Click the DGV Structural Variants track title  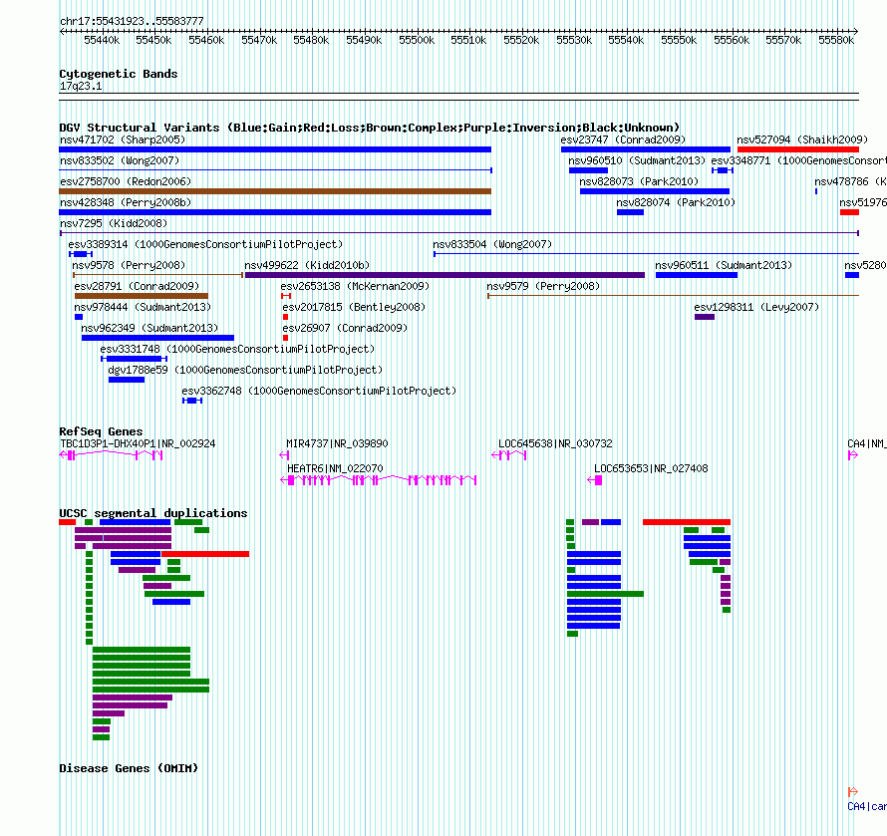[370, 128]
